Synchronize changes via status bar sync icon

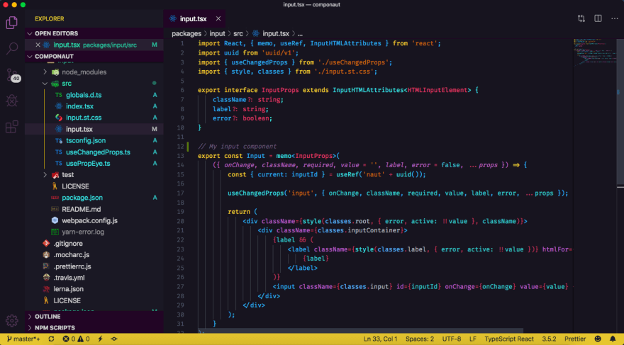pos(51,339)
